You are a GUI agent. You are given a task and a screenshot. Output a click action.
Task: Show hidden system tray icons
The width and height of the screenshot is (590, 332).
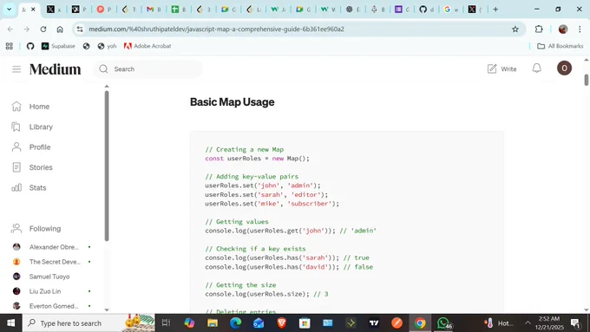[x=528, y=323]
